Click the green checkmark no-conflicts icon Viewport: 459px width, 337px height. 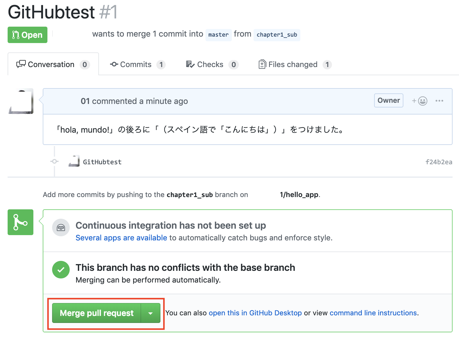[61, 270]
